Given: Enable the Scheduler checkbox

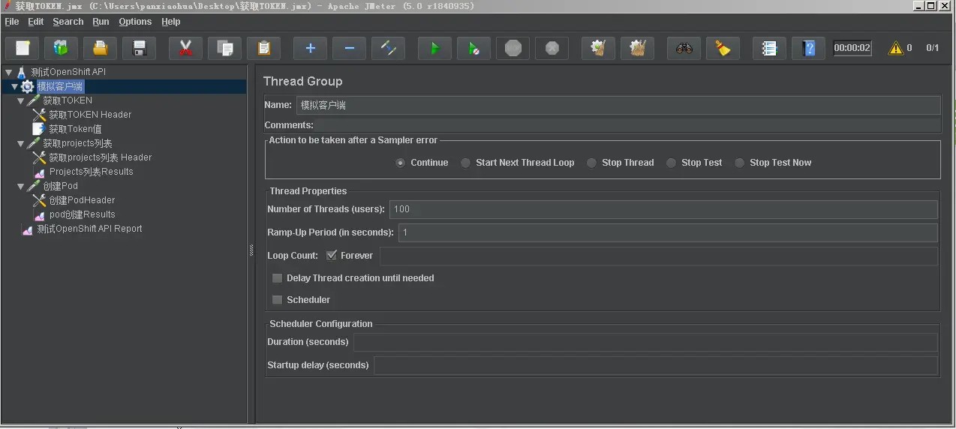Looking at the screenshot, I should 278,300.
